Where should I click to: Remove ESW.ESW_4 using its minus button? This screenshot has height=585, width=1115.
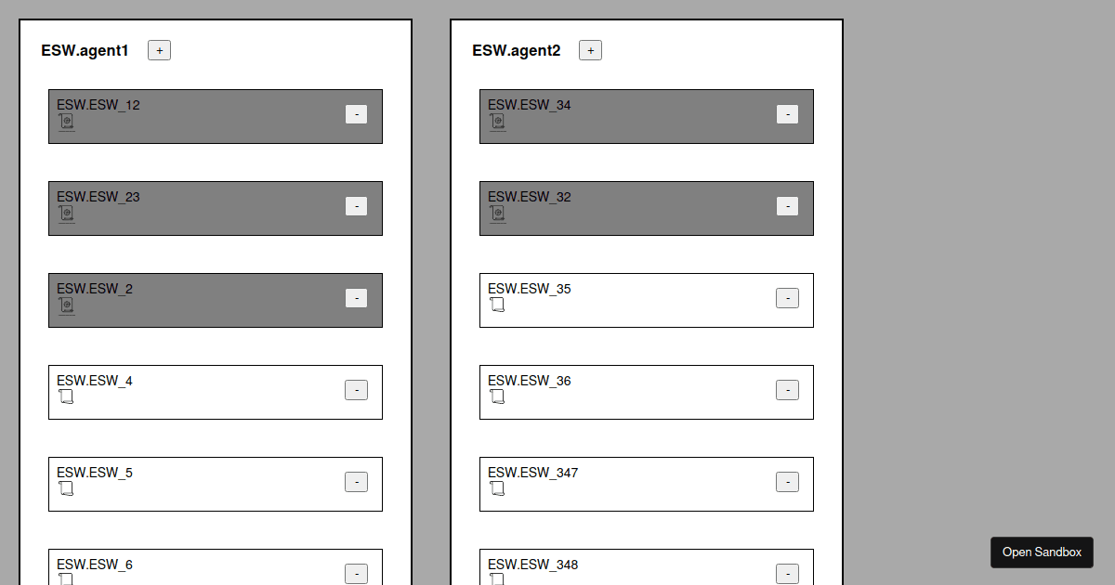pos(356,390)
